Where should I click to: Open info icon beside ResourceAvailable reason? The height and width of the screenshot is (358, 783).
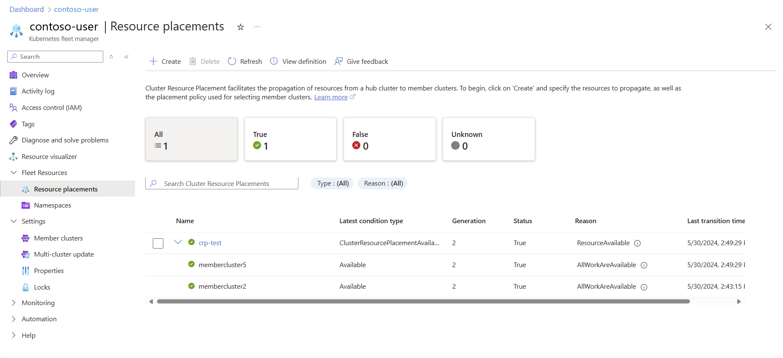point(637,243)
